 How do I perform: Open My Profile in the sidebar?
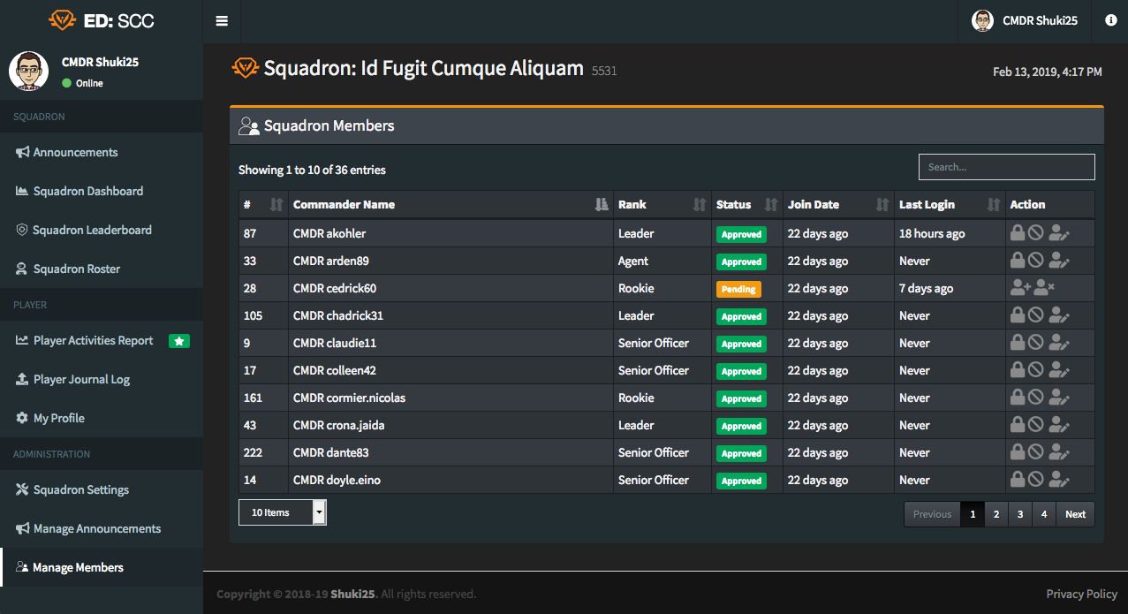coord(102,418)
